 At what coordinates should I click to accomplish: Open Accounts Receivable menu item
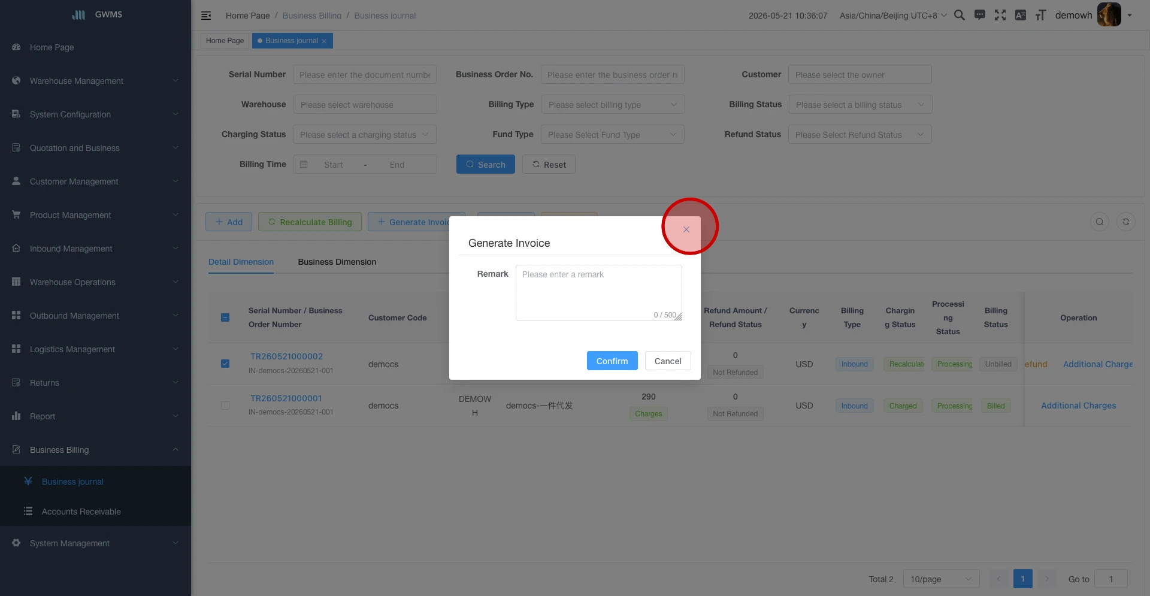pyautogui.click(x=96, y=511)
